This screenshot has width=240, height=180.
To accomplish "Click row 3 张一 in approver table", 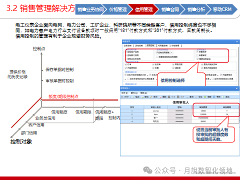I will [180, 118].
